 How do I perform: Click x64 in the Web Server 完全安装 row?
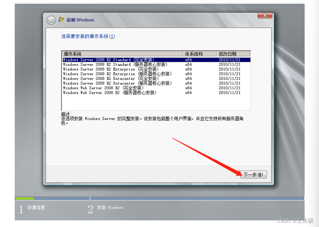(188, 88)
